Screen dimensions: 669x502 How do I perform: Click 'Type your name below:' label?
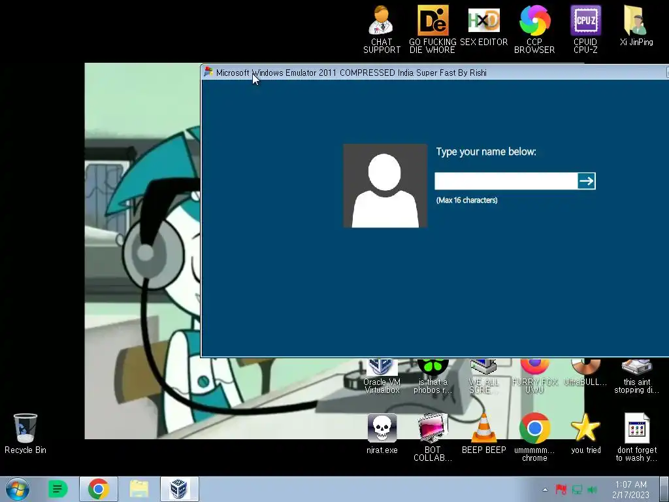(x=486, y=152)
